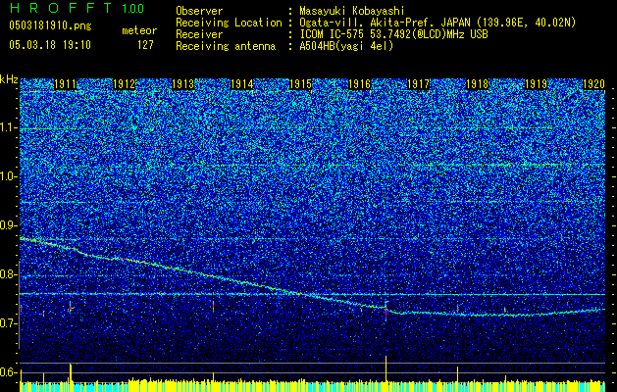Click the 1916 time marker

click(x=360, y=84)
